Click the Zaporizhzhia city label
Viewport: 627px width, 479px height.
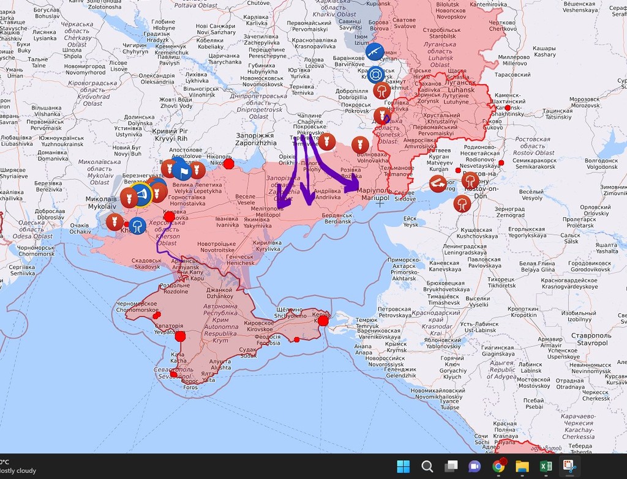tap(256, 139)
